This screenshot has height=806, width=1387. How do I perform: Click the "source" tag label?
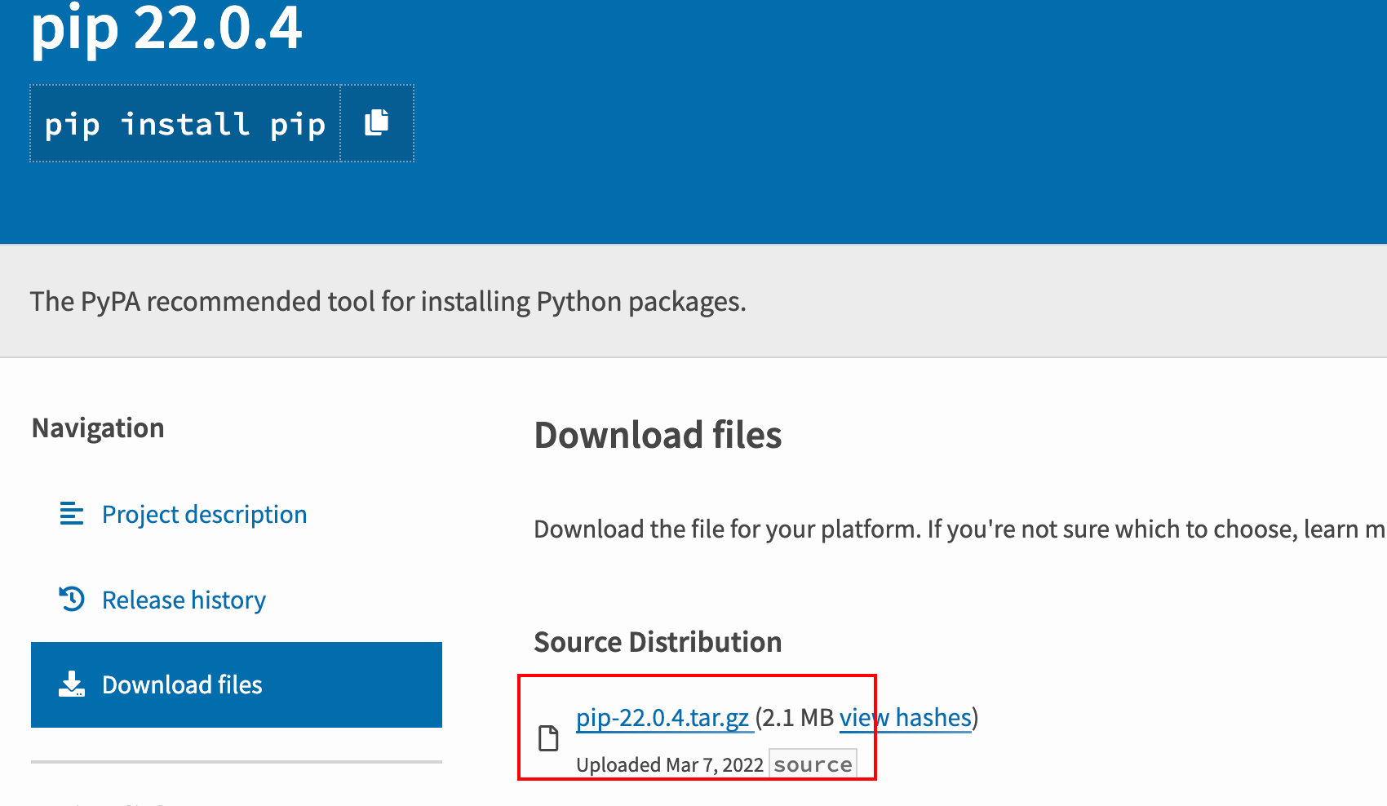[813, 764]
